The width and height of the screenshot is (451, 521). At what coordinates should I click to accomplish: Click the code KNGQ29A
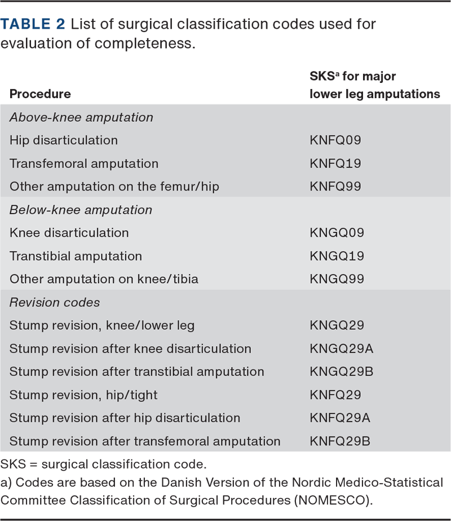coord(341,348)
